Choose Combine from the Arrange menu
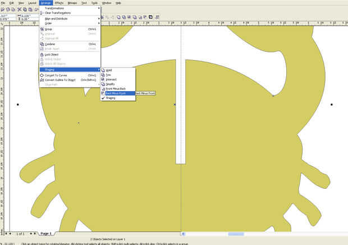The width and height of the screenshot is (348, 245). click(70, 44)
